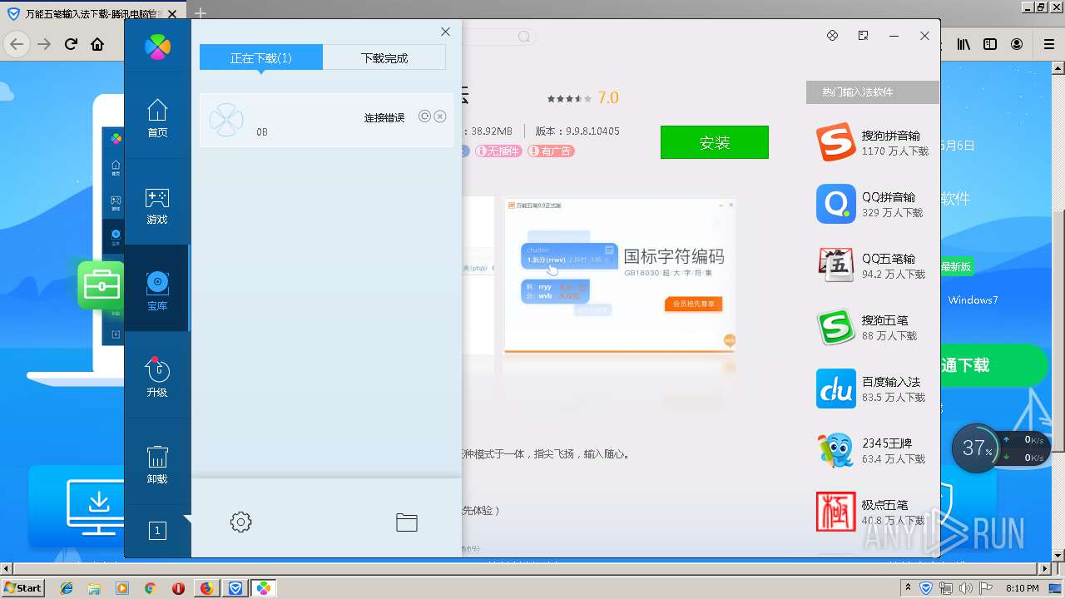This screenshot has width=1065, height=599.
Task: Click the search magnifier icon
Action: 524,37
